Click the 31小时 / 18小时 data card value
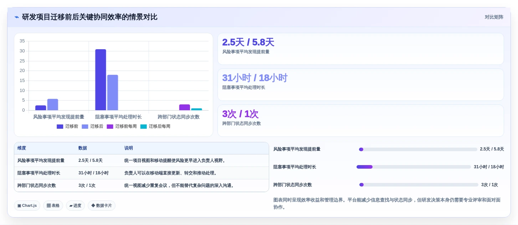 (255, 78)
